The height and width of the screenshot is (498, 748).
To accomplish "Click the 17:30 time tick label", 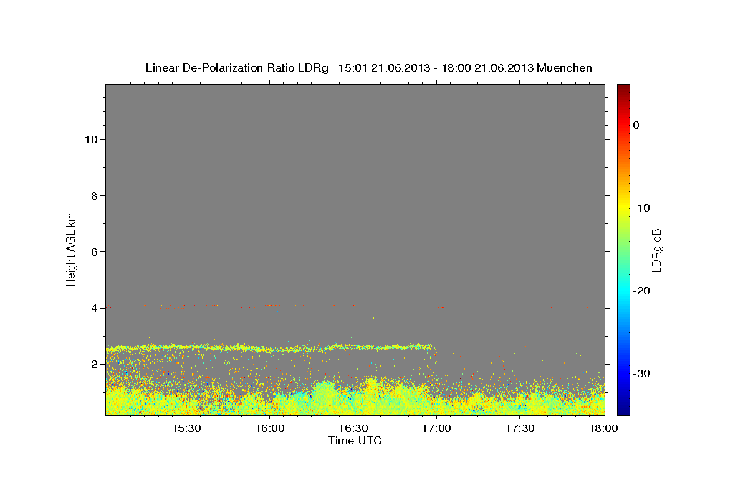I will [520, 428].
